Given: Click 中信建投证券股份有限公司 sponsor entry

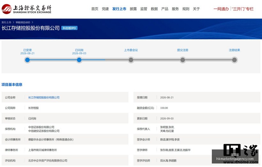Looking at the screenshot, I should (44, 131).
